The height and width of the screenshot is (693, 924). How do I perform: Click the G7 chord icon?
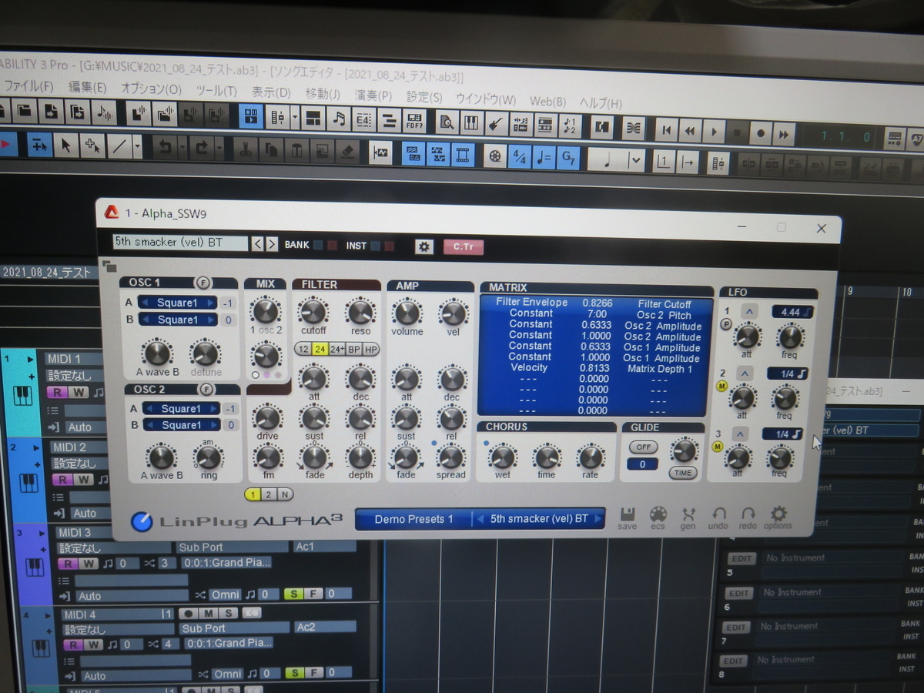(x=568, y=158)
